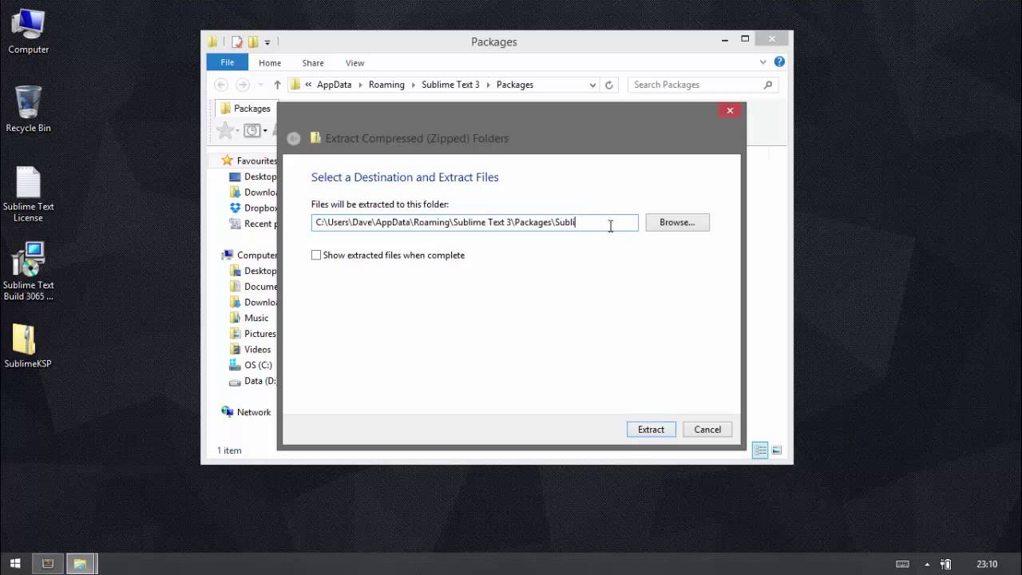The height and width of the screenshot is (575, 1022).
Task: Close the Extract dialog with red X
Action: pyautogui.click(x=730, y=110)
